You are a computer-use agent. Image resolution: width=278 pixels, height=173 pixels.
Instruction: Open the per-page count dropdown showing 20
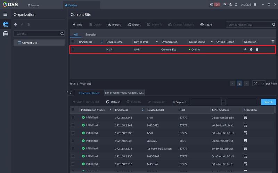[259, 83]
